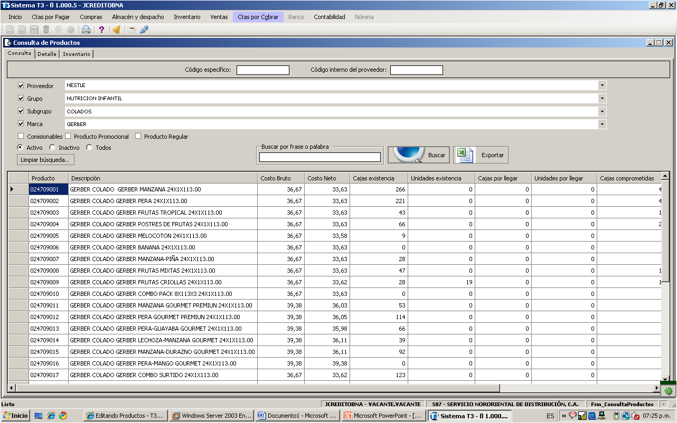The height and width of the screenshot is (423, 677).
Task: Click the coffee cup toolbar icon
Action: pos(132,30)
